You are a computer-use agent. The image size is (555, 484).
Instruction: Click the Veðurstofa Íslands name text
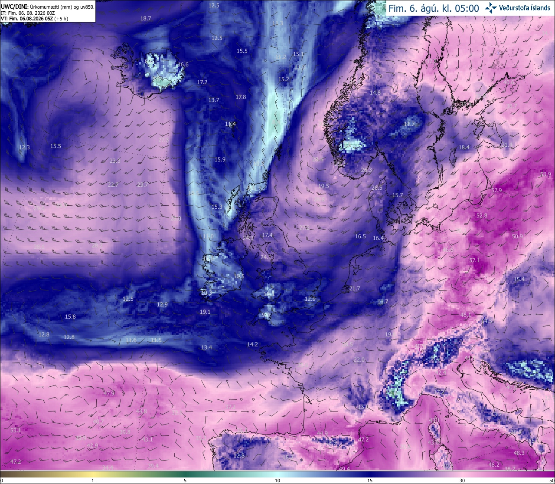click(525, 8)
